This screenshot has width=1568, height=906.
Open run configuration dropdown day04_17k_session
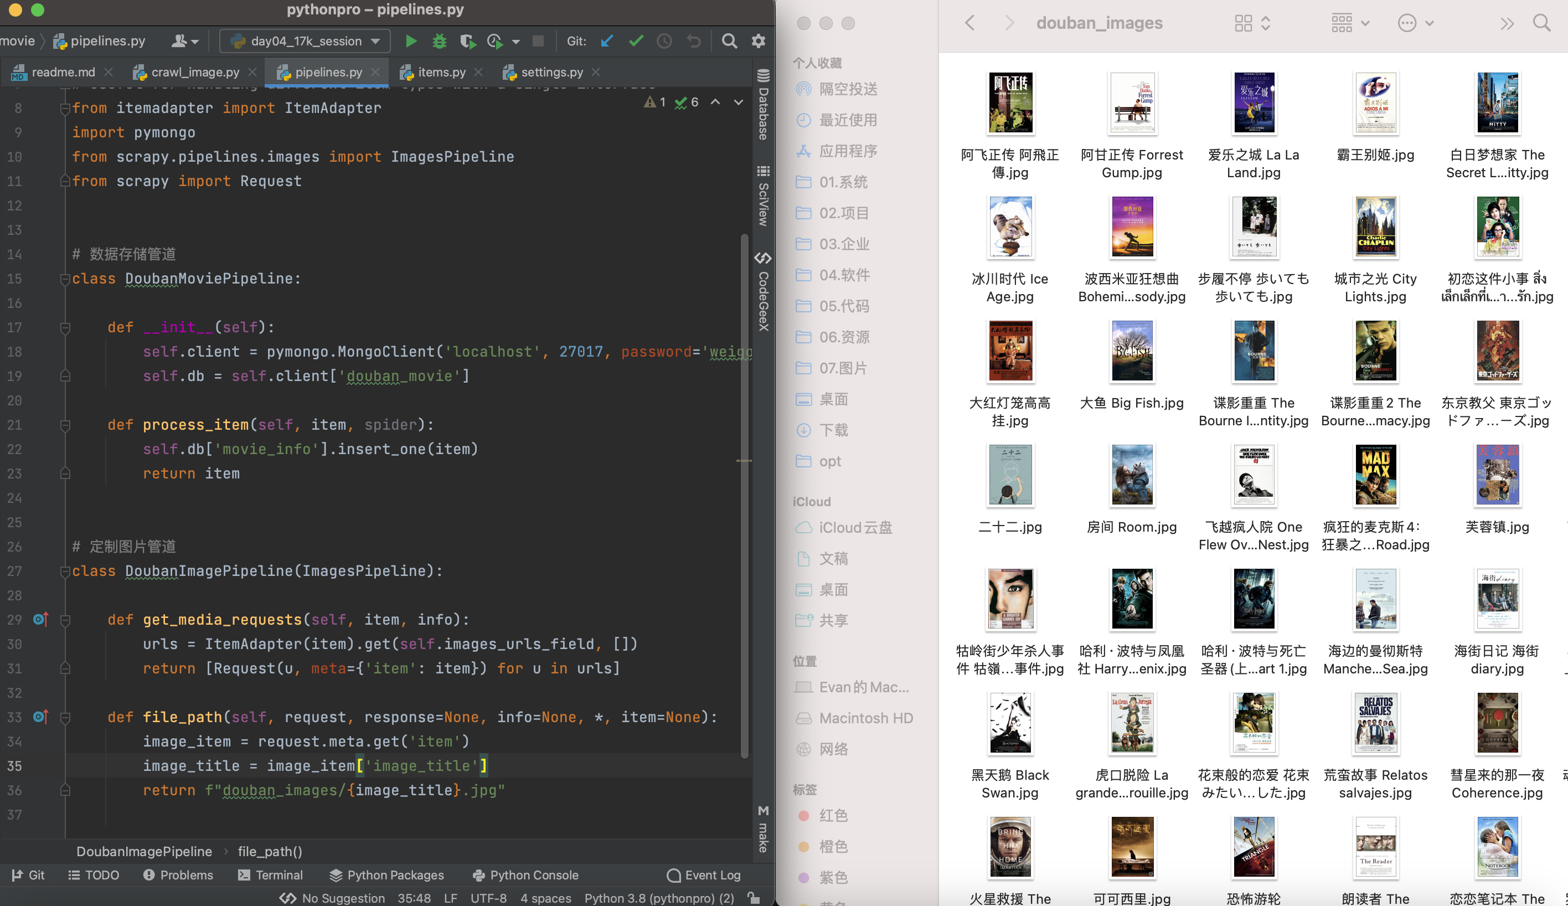tap(305, 41)
